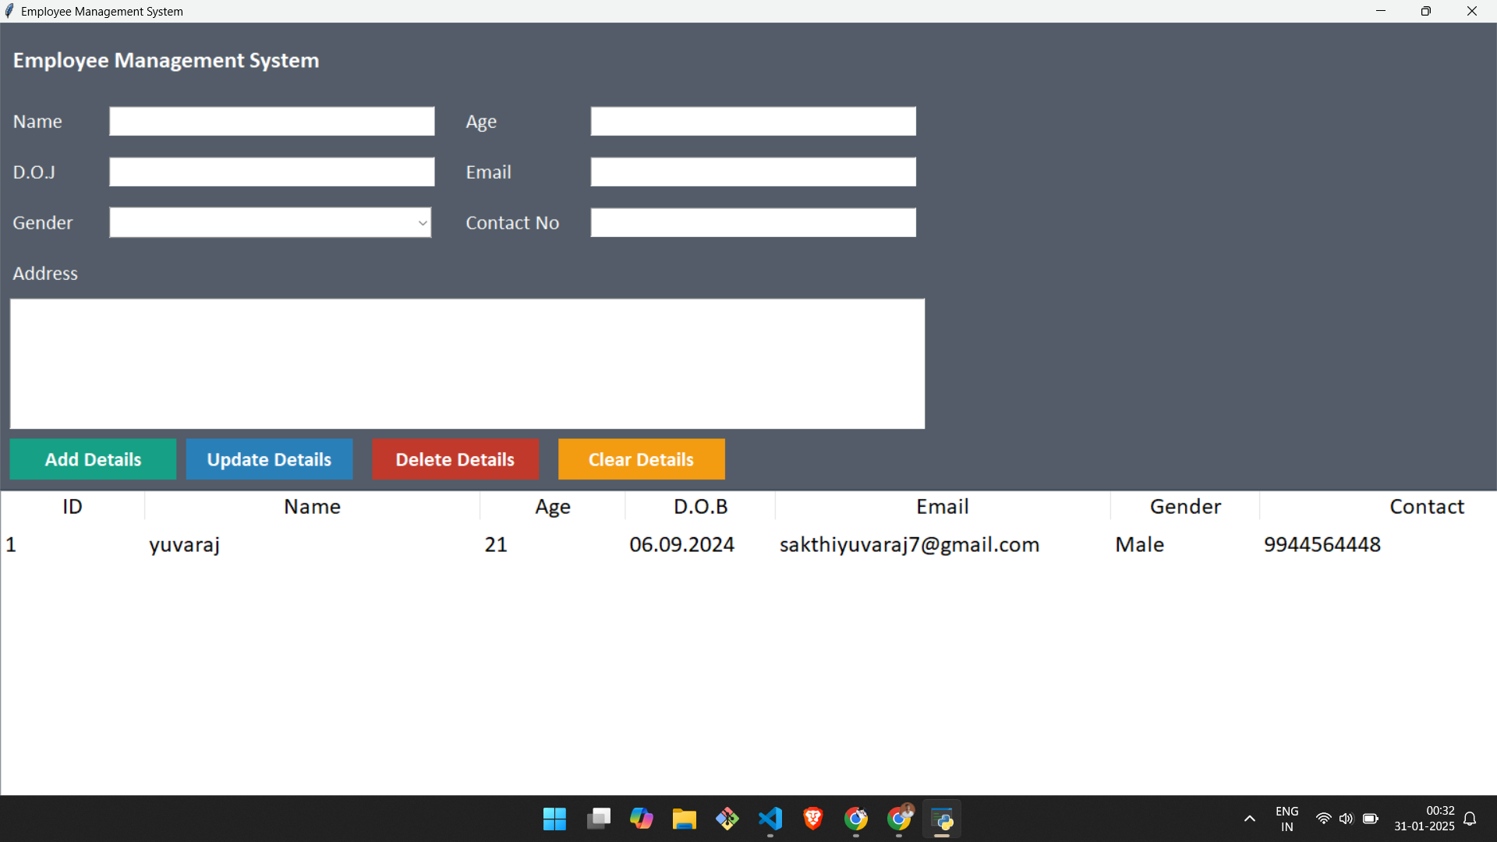Open the Windows Start menu

pyautogui.click(x=554, y=819)
